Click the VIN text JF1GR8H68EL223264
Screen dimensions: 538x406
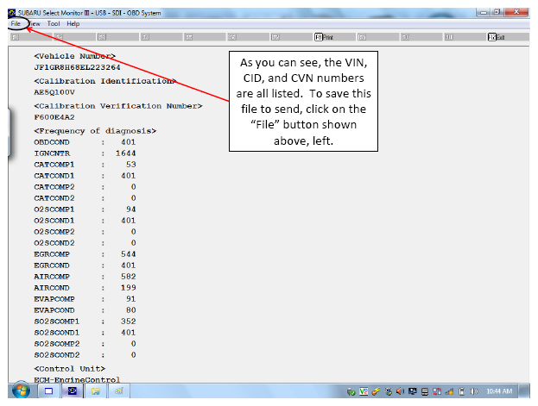[x=77, y=67]
